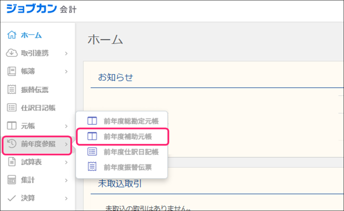Viewport: 344px width, 211px height.
Task: Click the book icon for 帳簿
Action: pyautogui.click(x=12, y=71)
